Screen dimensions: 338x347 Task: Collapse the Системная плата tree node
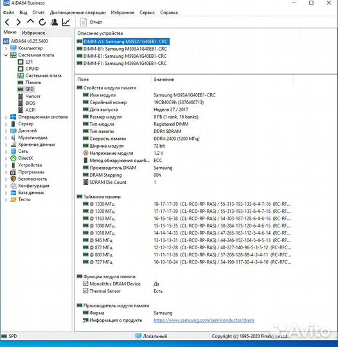(x=6, y=55)
